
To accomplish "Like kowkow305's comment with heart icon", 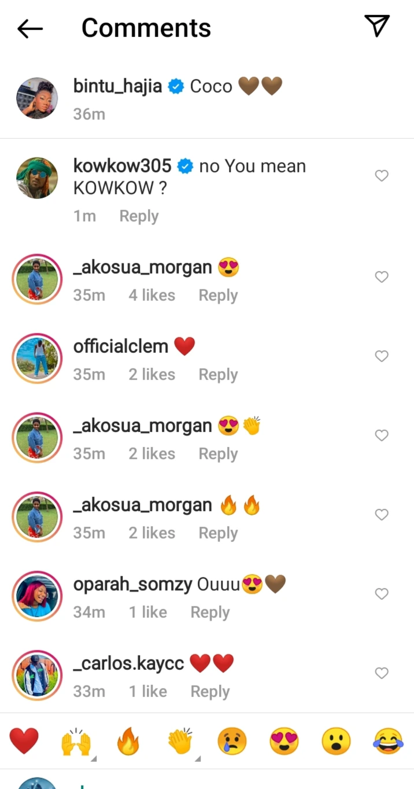I will pyautogui.click(x=382, y=176).
